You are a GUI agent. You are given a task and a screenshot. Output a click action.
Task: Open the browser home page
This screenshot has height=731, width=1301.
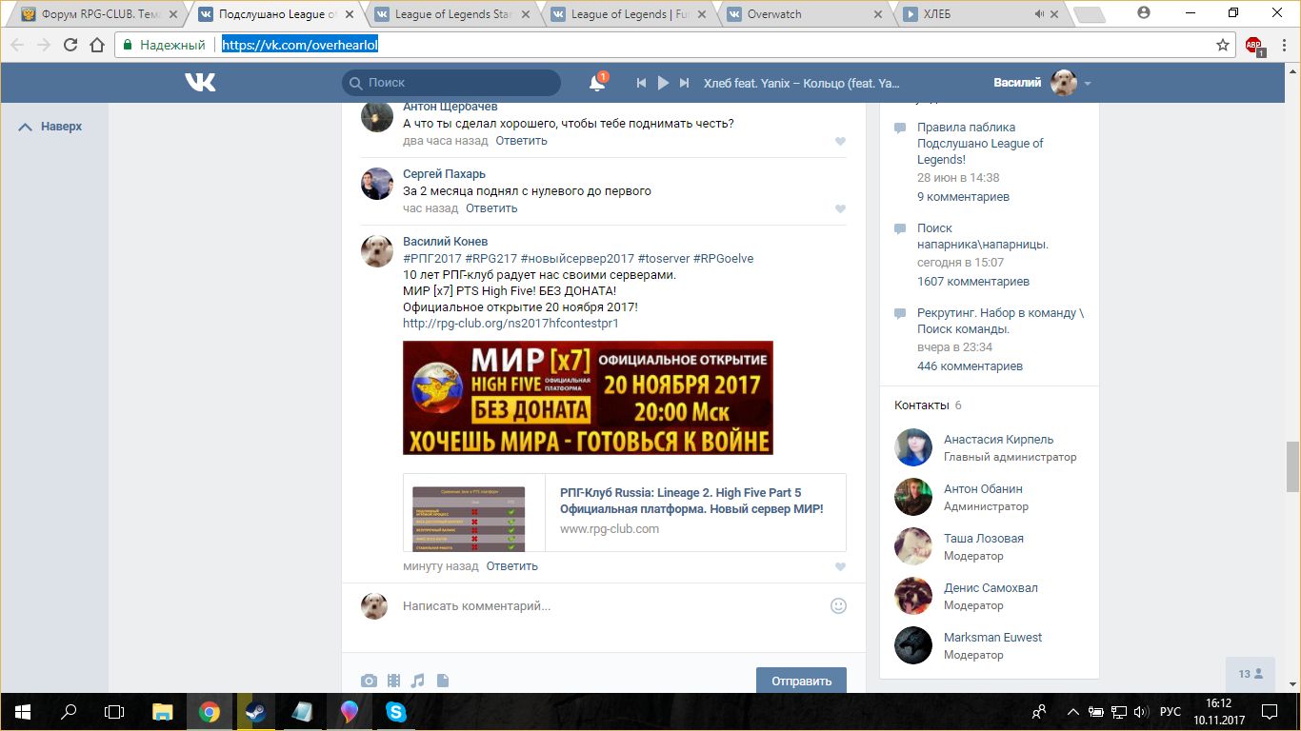coord(97,45)
